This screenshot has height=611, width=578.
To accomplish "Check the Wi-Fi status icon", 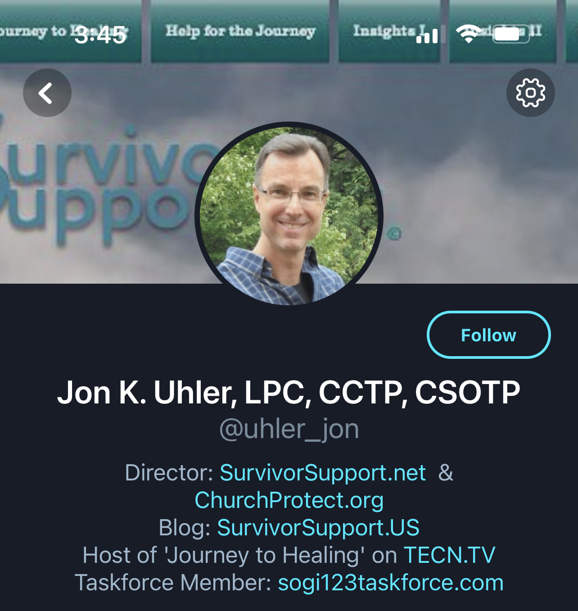I will click(469, 34).
